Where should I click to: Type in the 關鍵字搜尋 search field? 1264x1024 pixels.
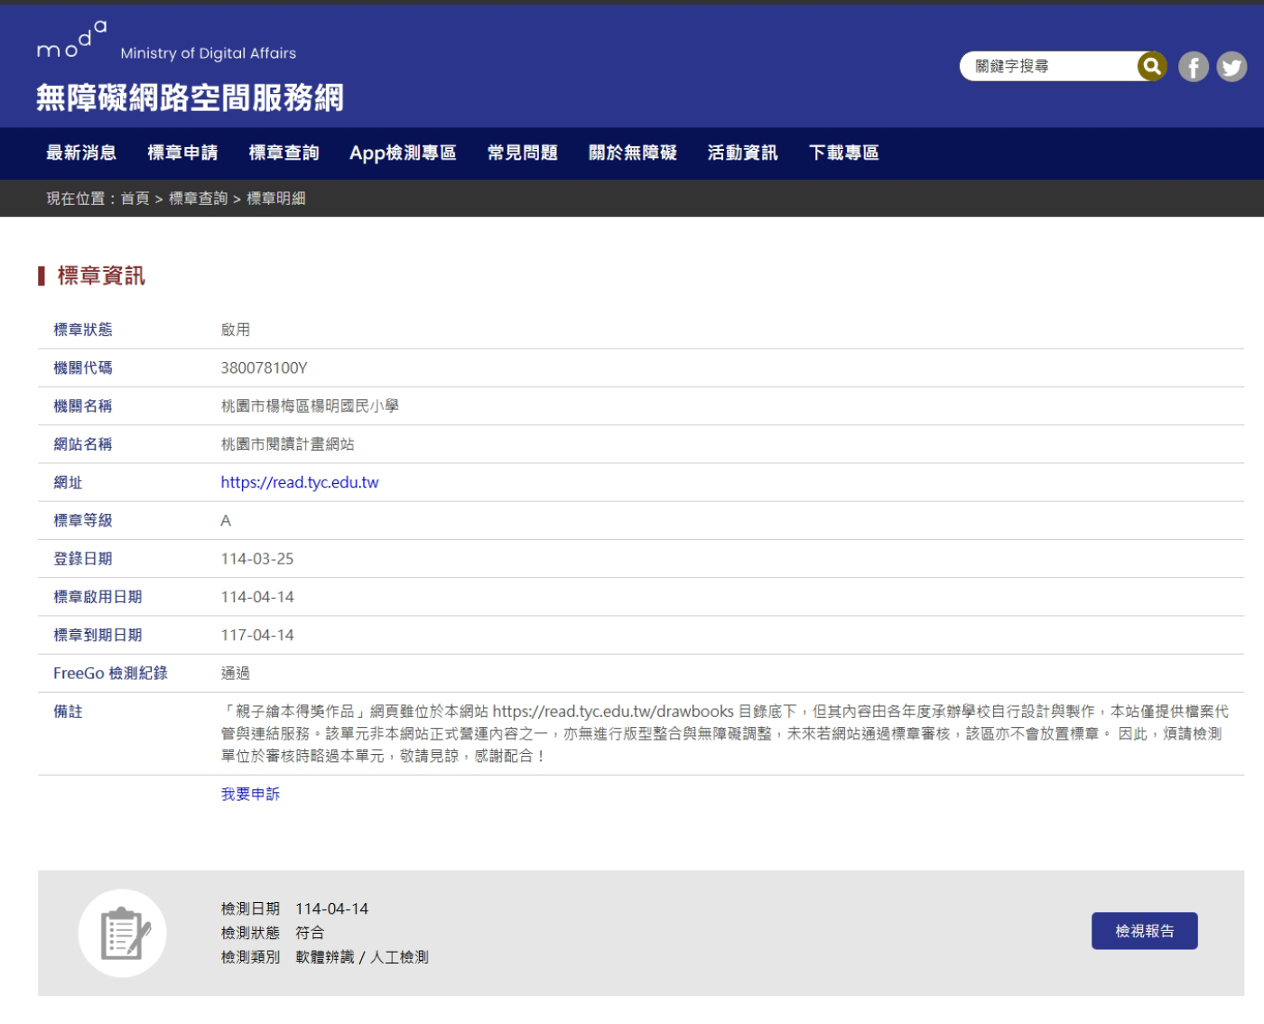coord(1047,67)
